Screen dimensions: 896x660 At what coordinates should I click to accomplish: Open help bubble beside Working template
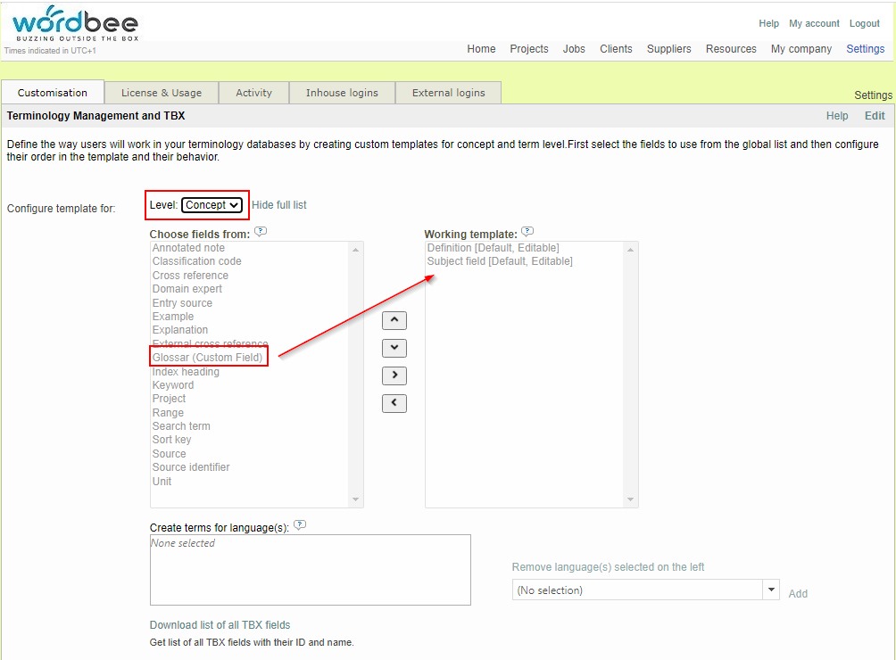pyautogui.click(x=527, y=232)
